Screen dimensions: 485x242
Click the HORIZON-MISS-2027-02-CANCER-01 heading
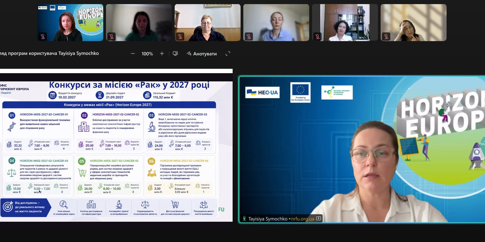[44, 115]
